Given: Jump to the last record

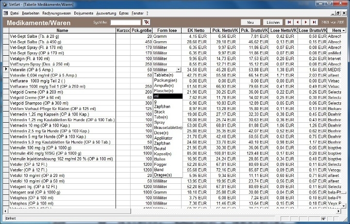Looking at the screenshot, I should (x=314, y=22).
